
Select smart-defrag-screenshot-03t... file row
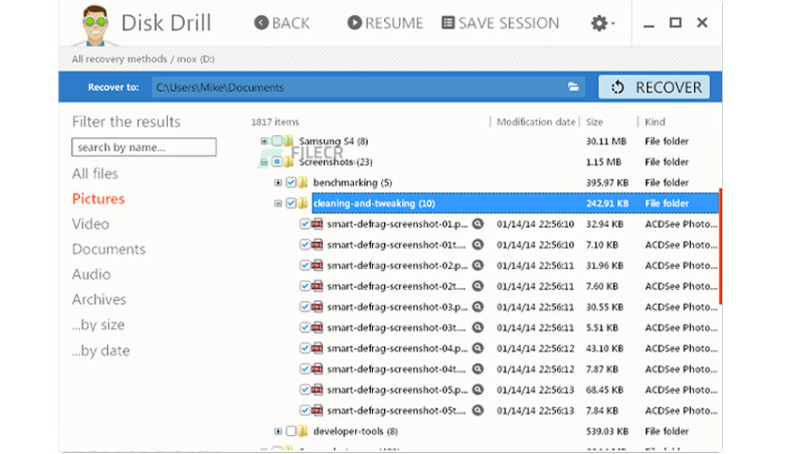508,327
